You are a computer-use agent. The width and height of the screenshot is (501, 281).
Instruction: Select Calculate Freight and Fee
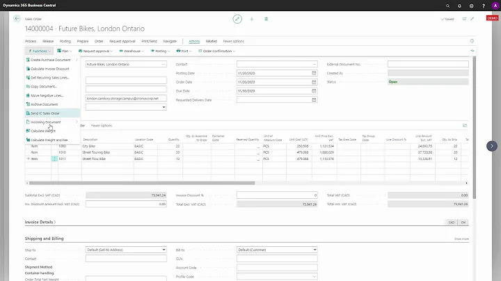pyautogui.click(x=52, y=140)
